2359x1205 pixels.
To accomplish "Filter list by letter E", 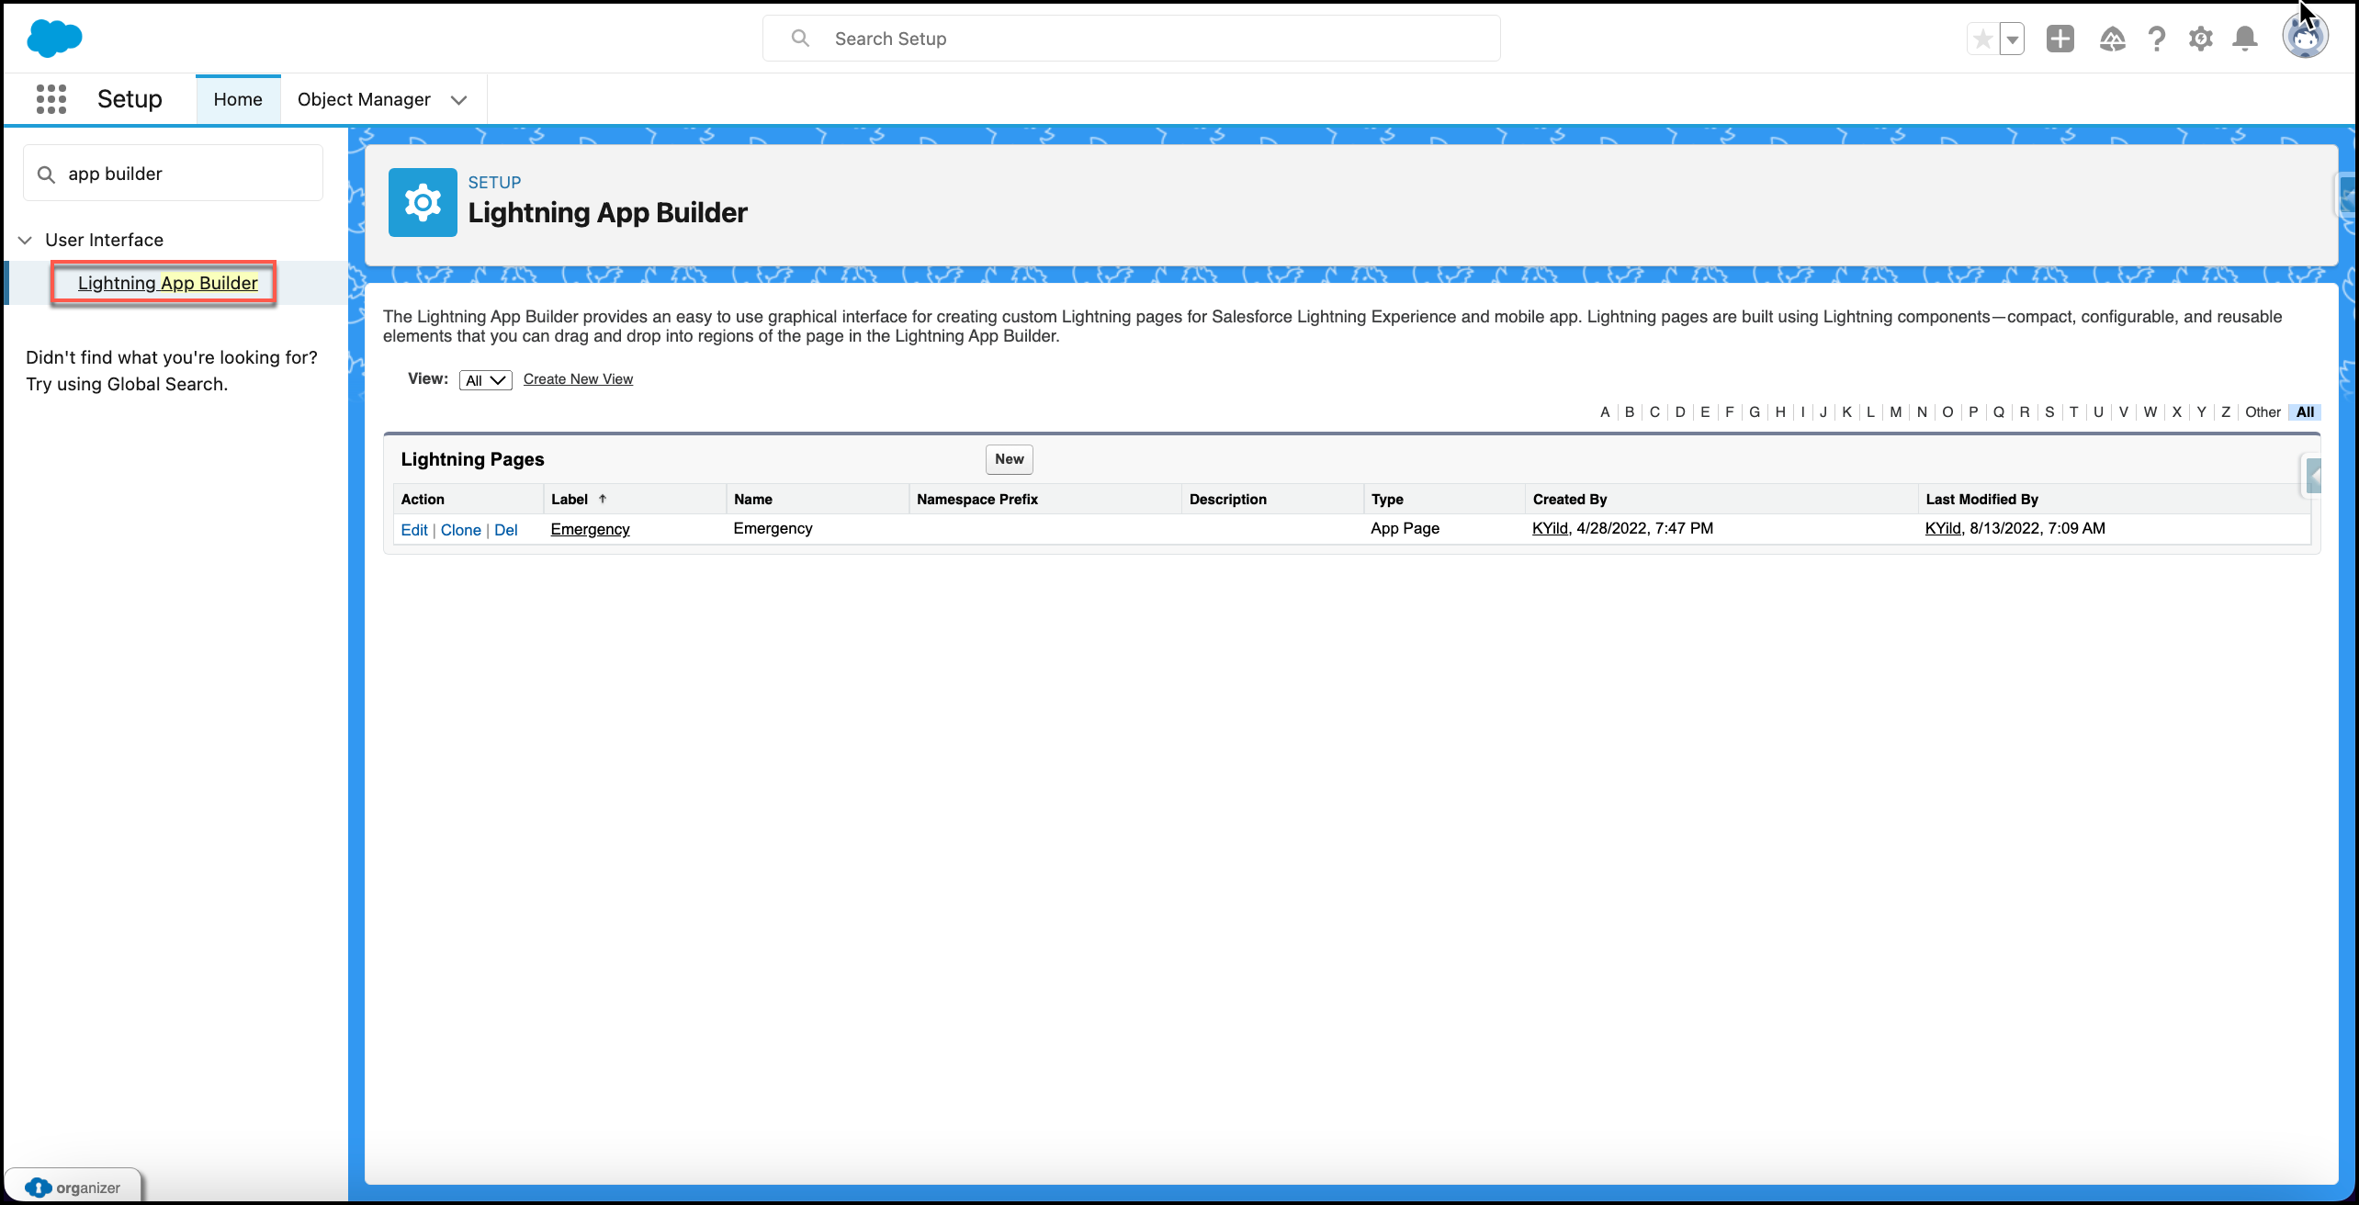I will [x=1705, y=411].
